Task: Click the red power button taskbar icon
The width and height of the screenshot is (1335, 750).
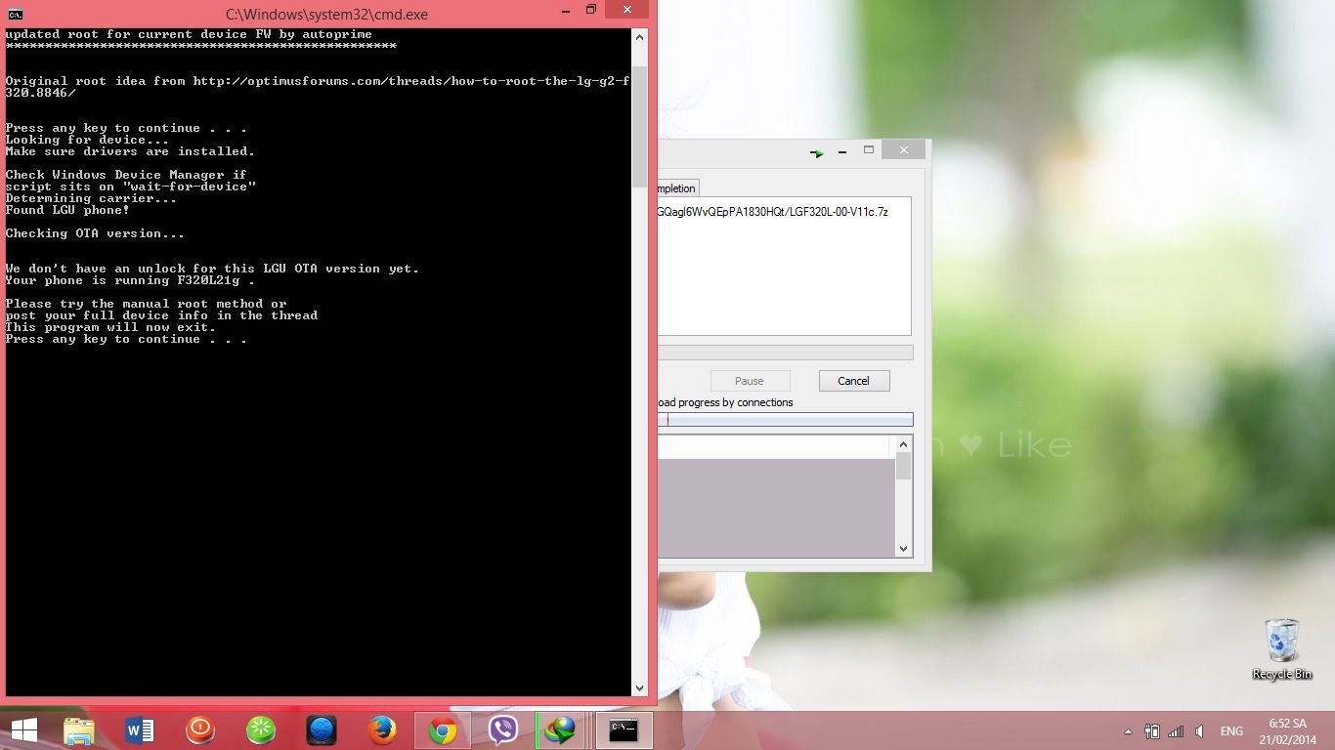Action: point(200,730)
